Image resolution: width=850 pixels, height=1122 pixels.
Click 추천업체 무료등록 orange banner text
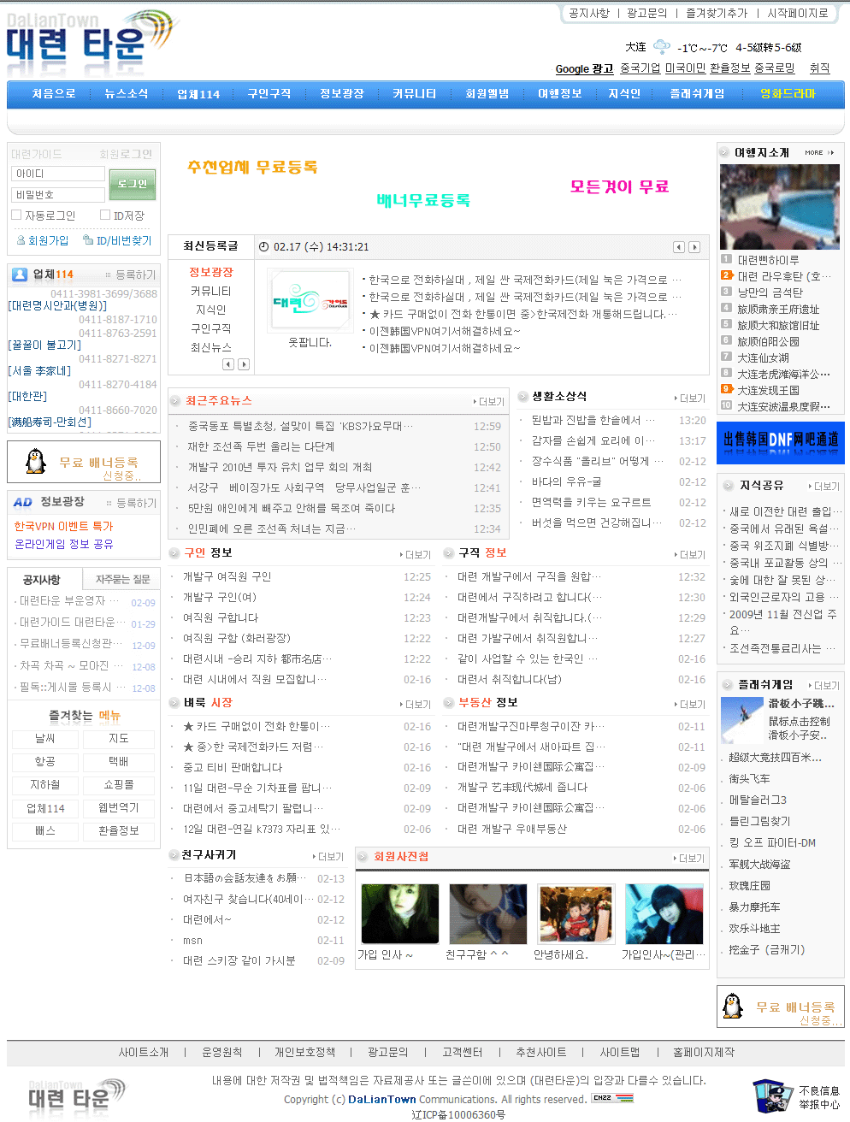click(252, 167)
